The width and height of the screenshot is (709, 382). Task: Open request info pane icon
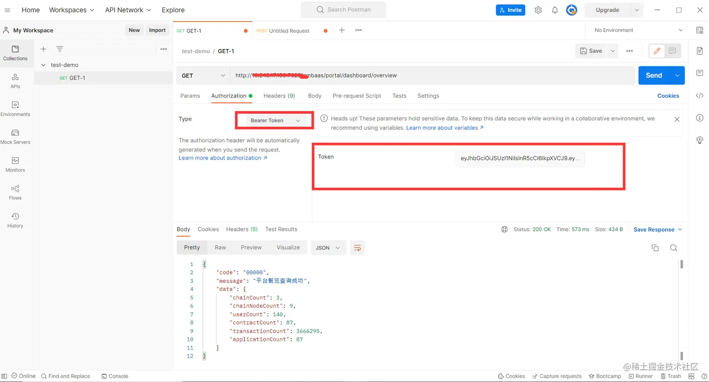click(700, 118)
